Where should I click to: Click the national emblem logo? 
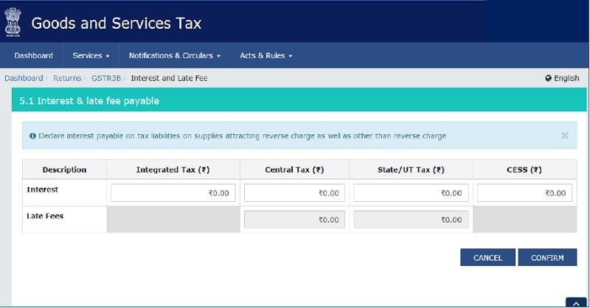(x=13, y=23)
